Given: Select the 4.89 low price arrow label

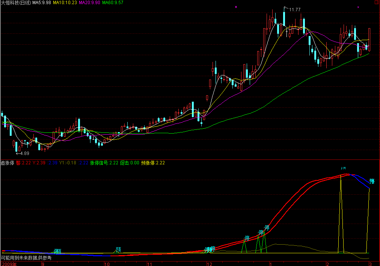Looking at the screenshot, I should tap(22, 153).
